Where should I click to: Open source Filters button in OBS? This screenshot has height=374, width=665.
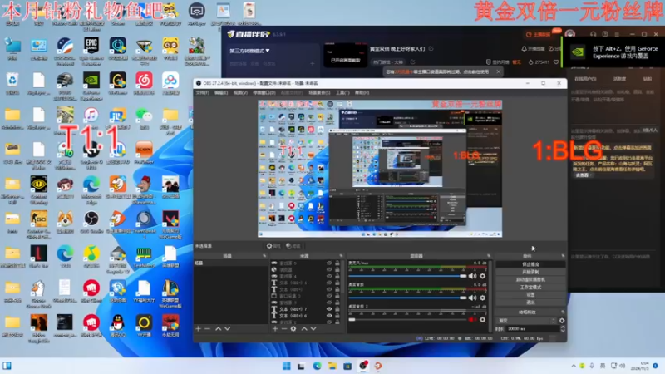pos(293,246)
